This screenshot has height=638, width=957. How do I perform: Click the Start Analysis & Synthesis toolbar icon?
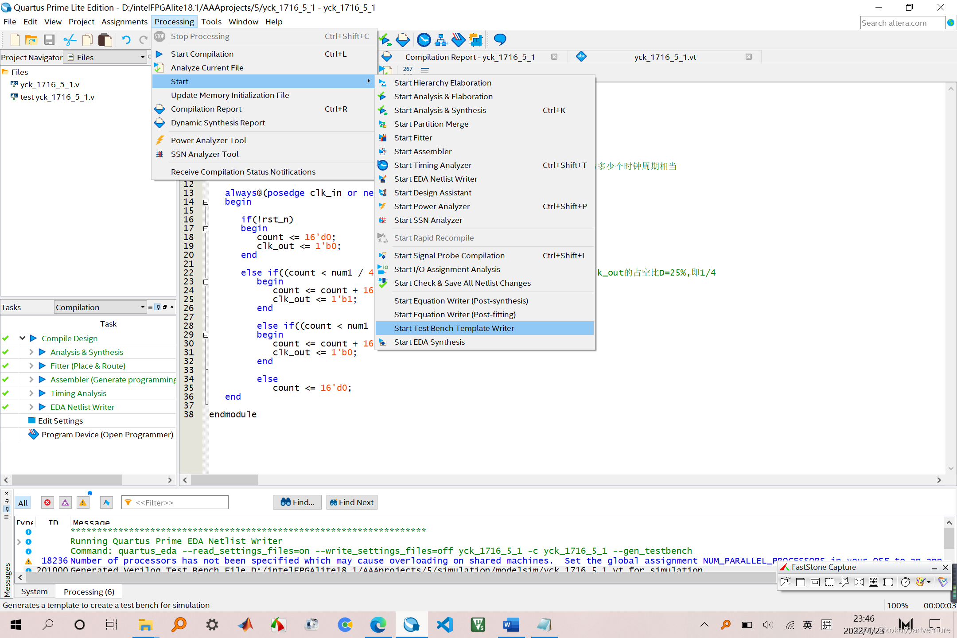(385, 40)
